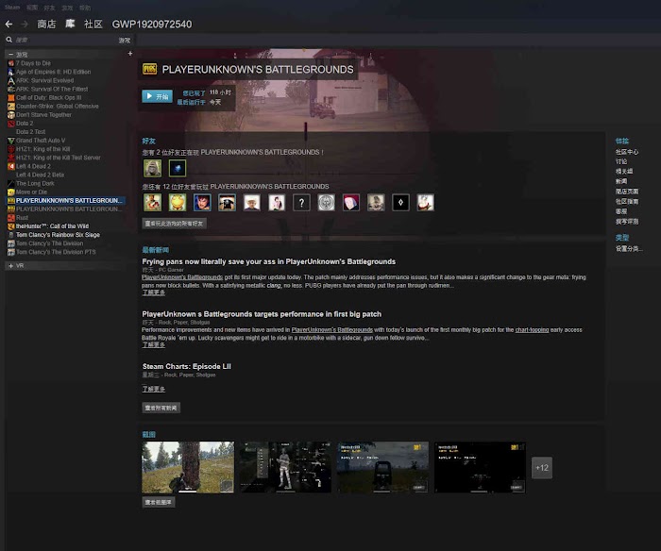Collapse the 游戏 category in the library list
Viewport: 661px width, 551px height.
[x=10, y=55]
